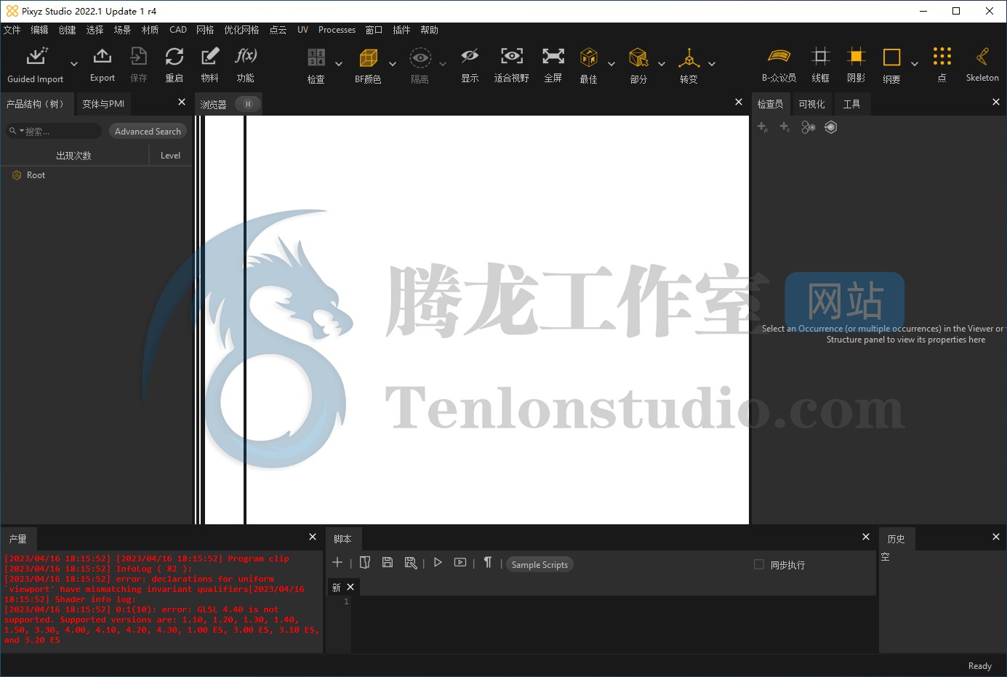The image size is (1007, 677).
Task: Switch to the 工具 tab
Action: point(851,104)
